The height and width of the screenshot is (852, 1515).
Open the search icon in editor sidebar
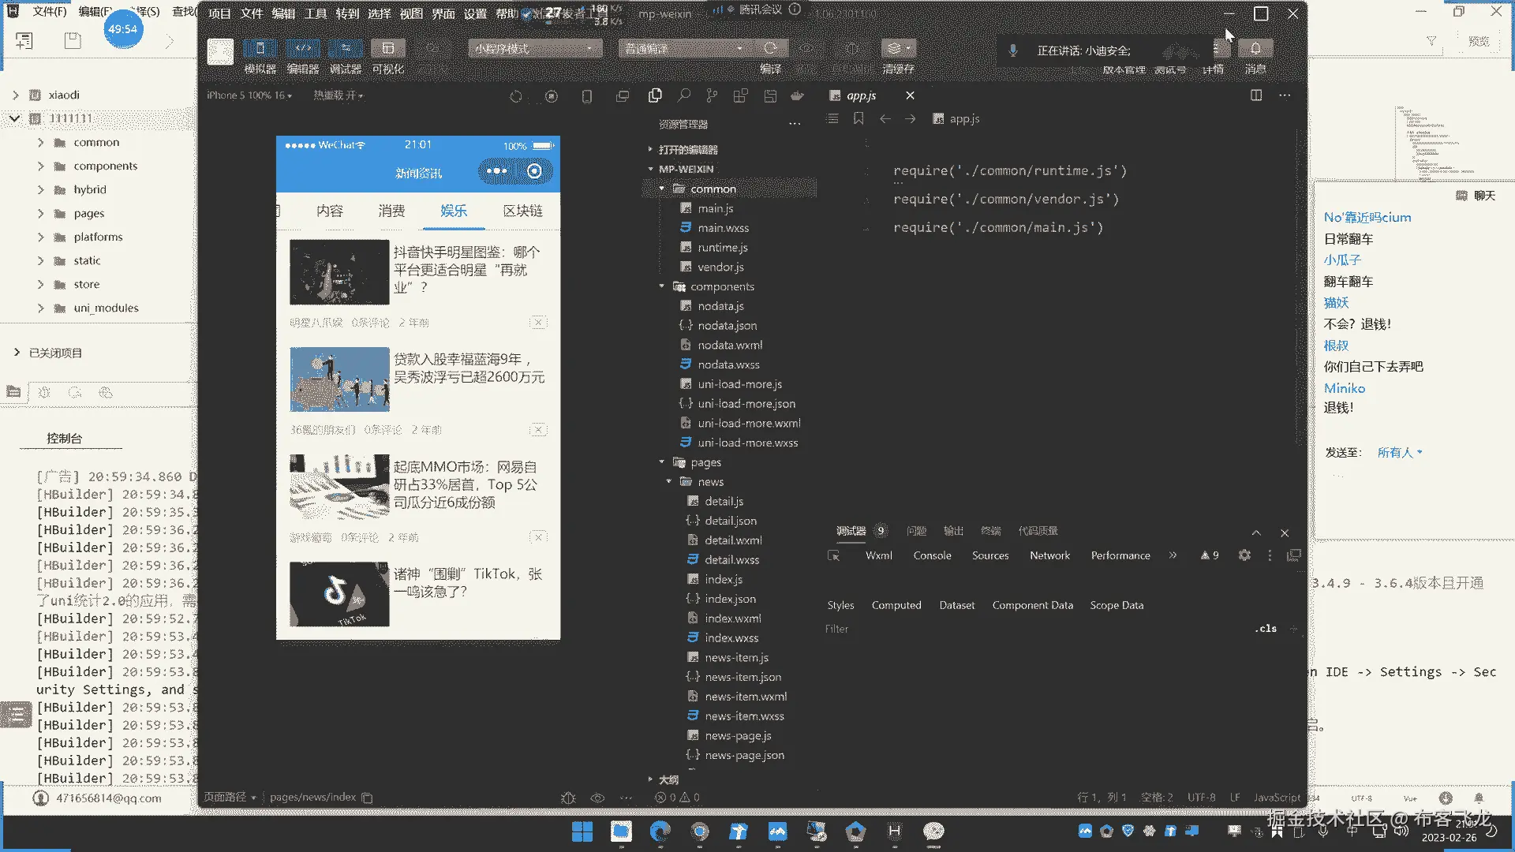[x=683, y=95]
